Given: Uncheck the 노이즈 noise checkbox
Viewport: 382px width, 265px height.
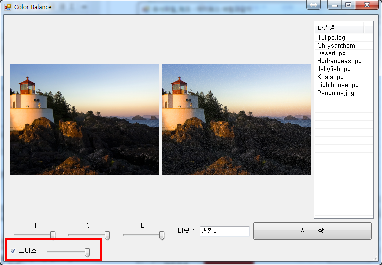Looking at the screenshot, I should (13, 251).
